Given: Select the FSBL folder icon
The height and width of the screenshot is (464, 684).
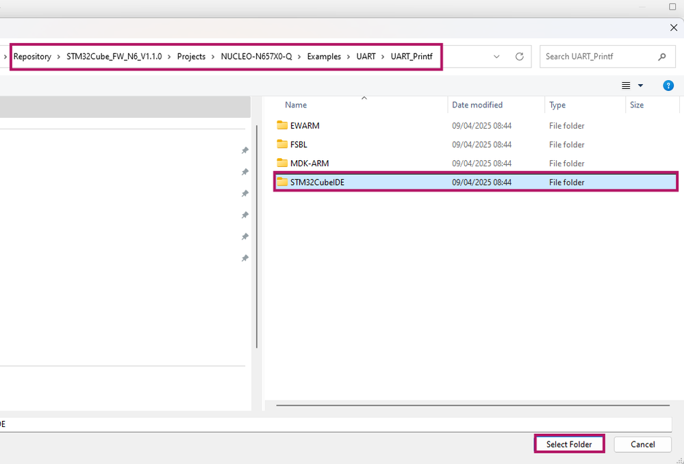Looking at the screenshot, I should click(x=282, y=144).
